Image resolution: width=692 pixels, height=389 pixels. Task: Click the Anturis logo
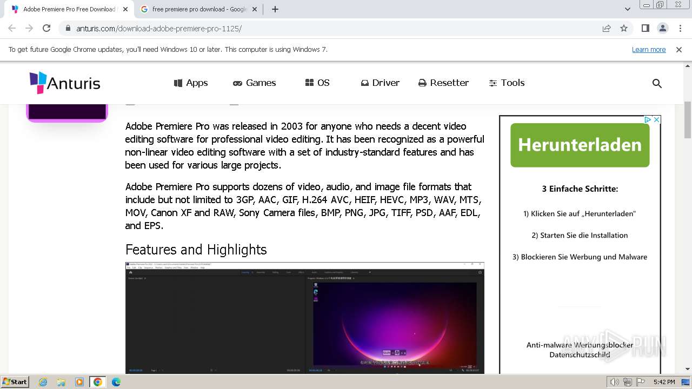coord(65,83)
